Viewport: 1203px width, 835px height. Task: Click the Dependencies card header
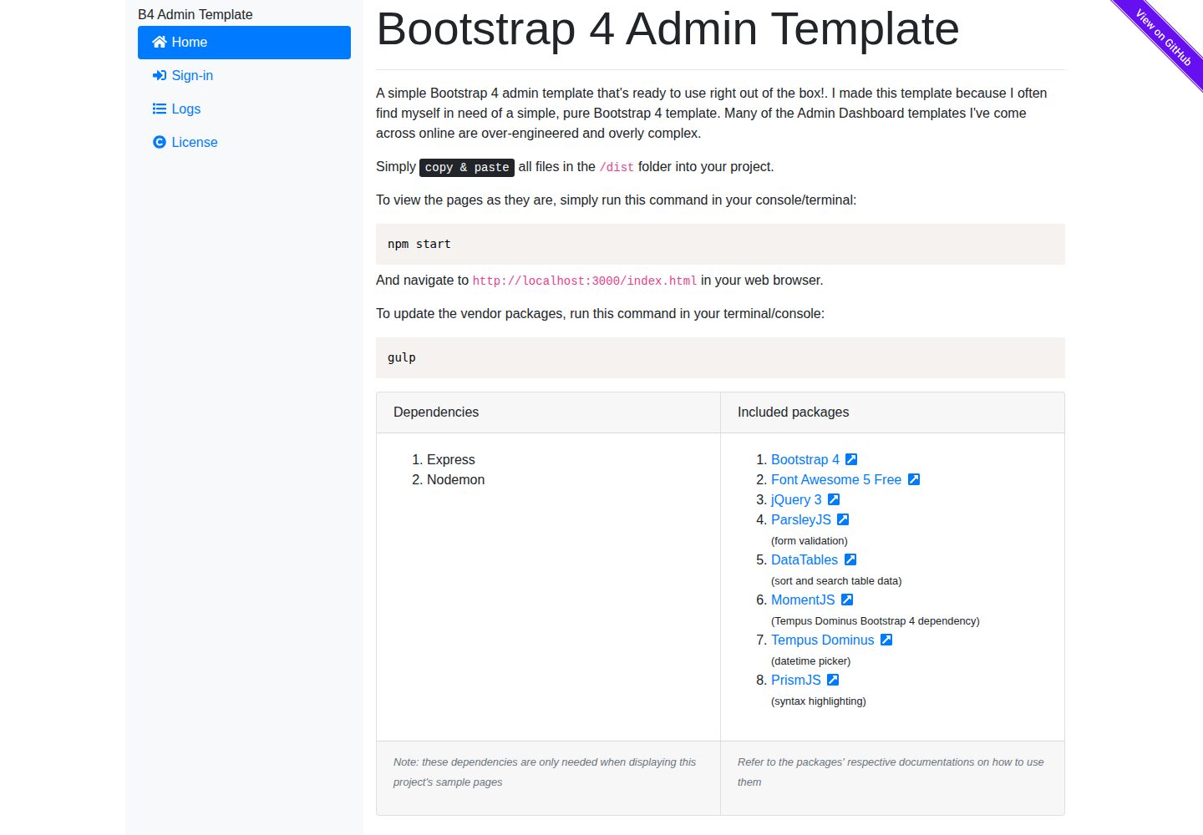click(548, 412)
